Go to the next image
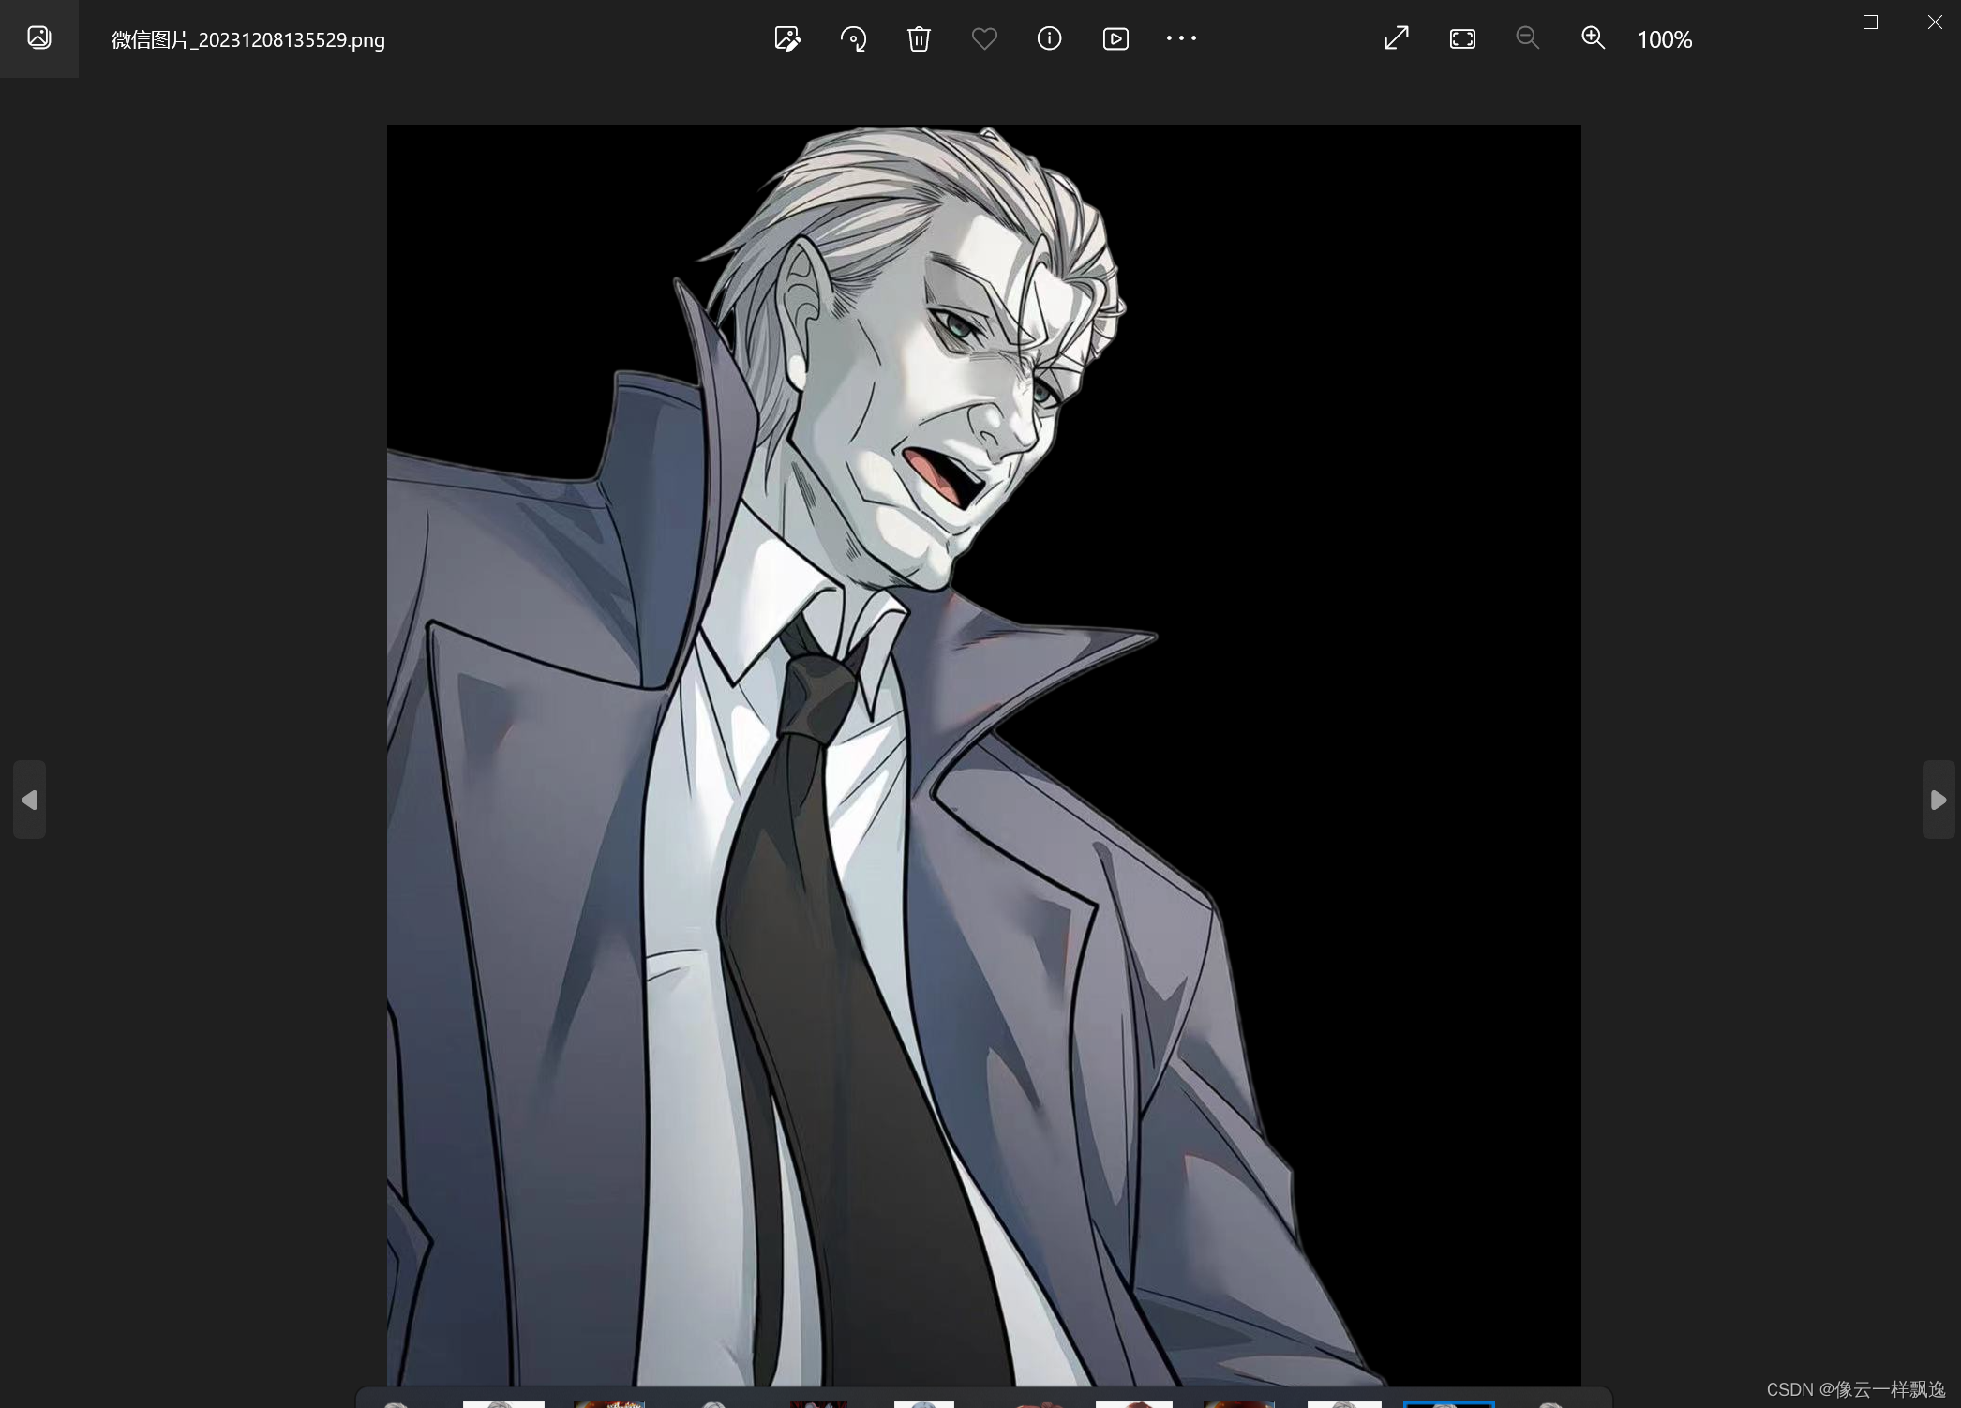The width and height of the screenshot is (1961, 1408). pos(1939,800)
